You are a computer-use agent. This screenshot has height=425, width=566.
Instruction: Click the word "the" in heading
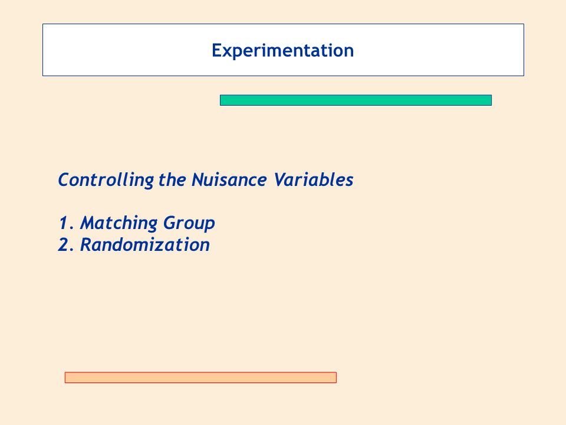(172, 179)
